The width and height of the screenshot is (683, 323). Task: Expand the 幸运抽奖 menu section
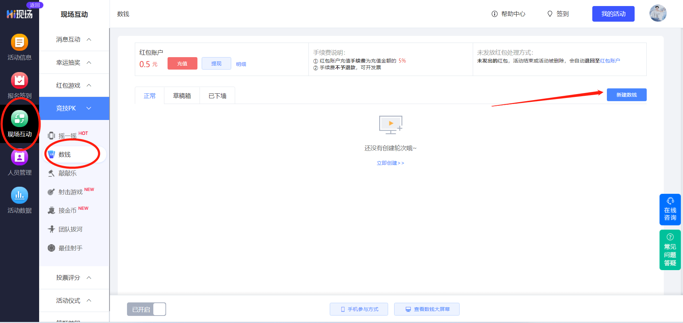pyautogui.click(x=74, y=62)
